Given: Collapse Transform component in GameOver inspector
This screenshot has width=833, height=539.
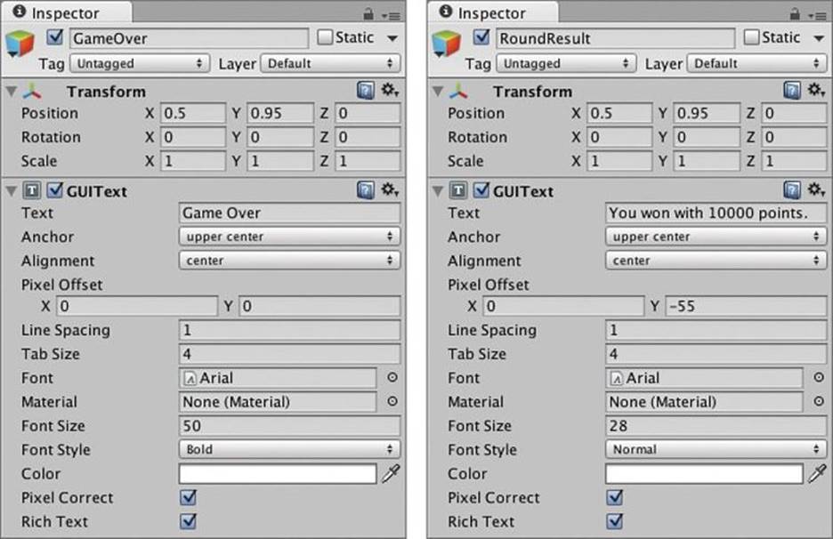Looking at the screenshot, I should [x=12, y=92].
